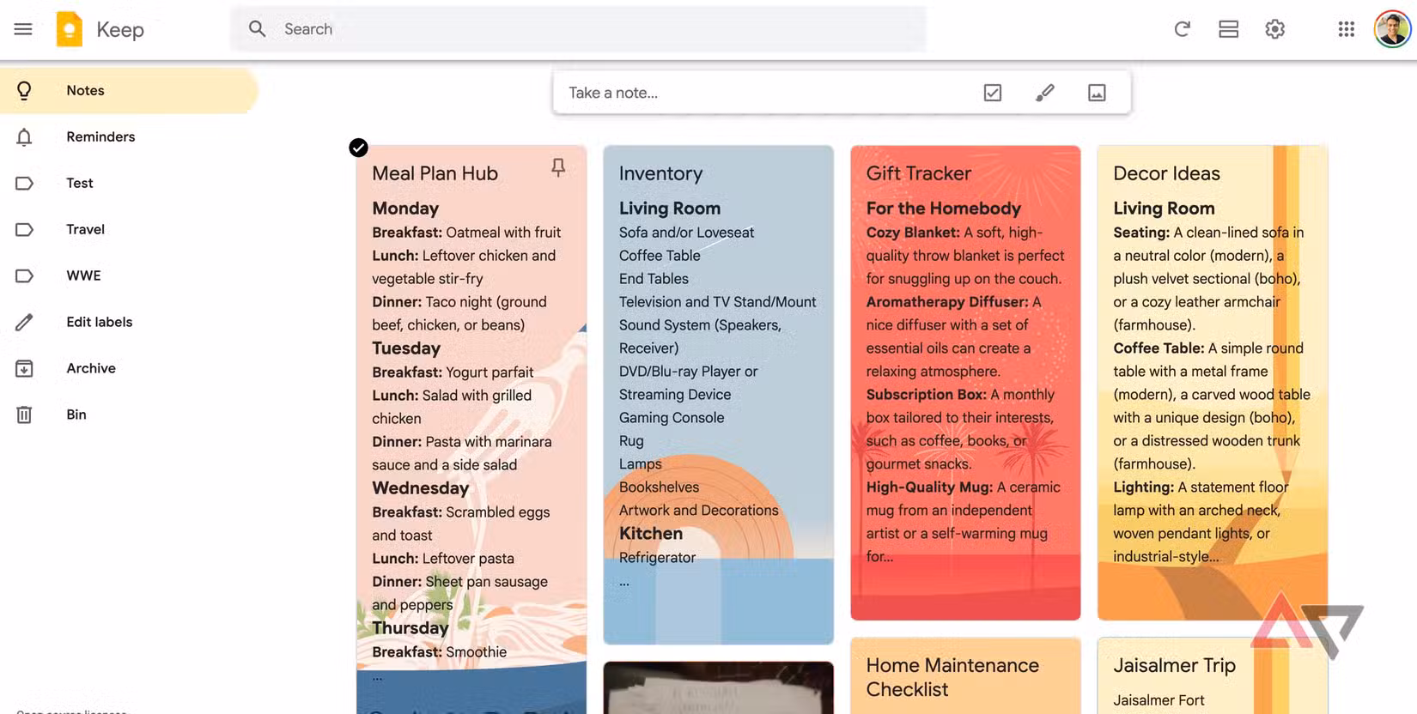Create a new note with image
1417x714 pixels.
1097,93
